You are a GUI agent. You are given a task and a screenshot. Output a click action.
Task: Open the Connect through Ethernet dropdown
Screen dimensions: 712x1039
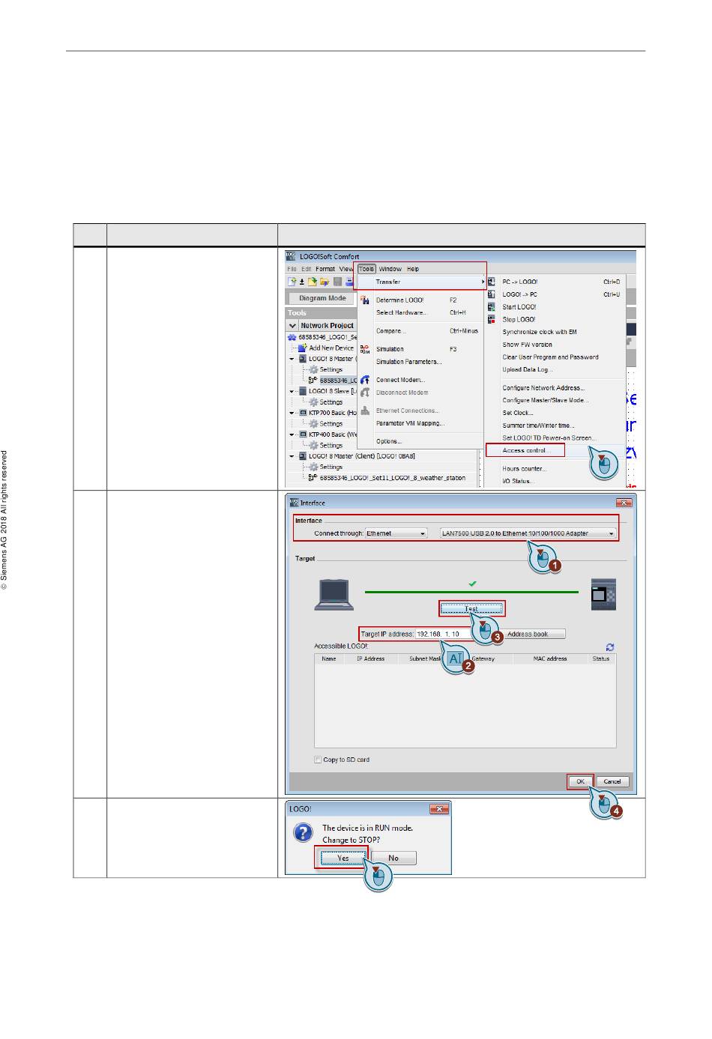tap(396, 533)
